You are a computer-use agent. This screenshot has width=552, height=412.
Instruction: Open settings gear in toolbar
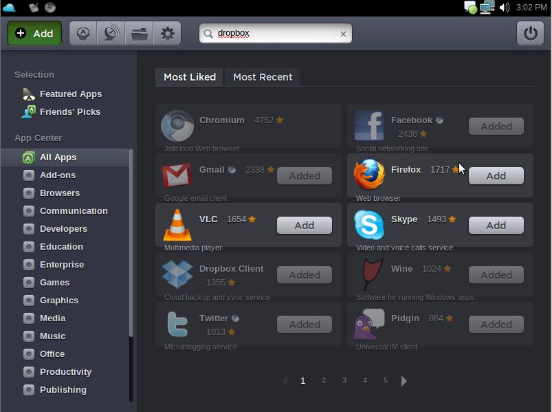(x=168, y=33)
